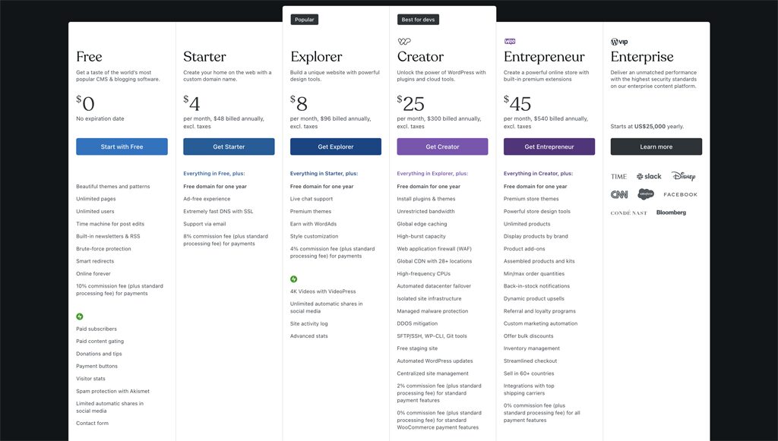Screen dimensions: 778x441
Task: Click the Bloomberg logo
Action: point(671,213)
